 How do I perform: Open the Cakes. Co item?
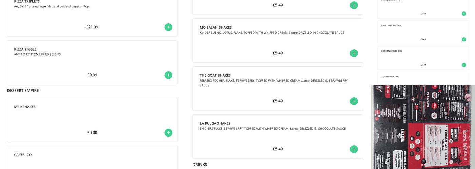[x=23, y=155]
